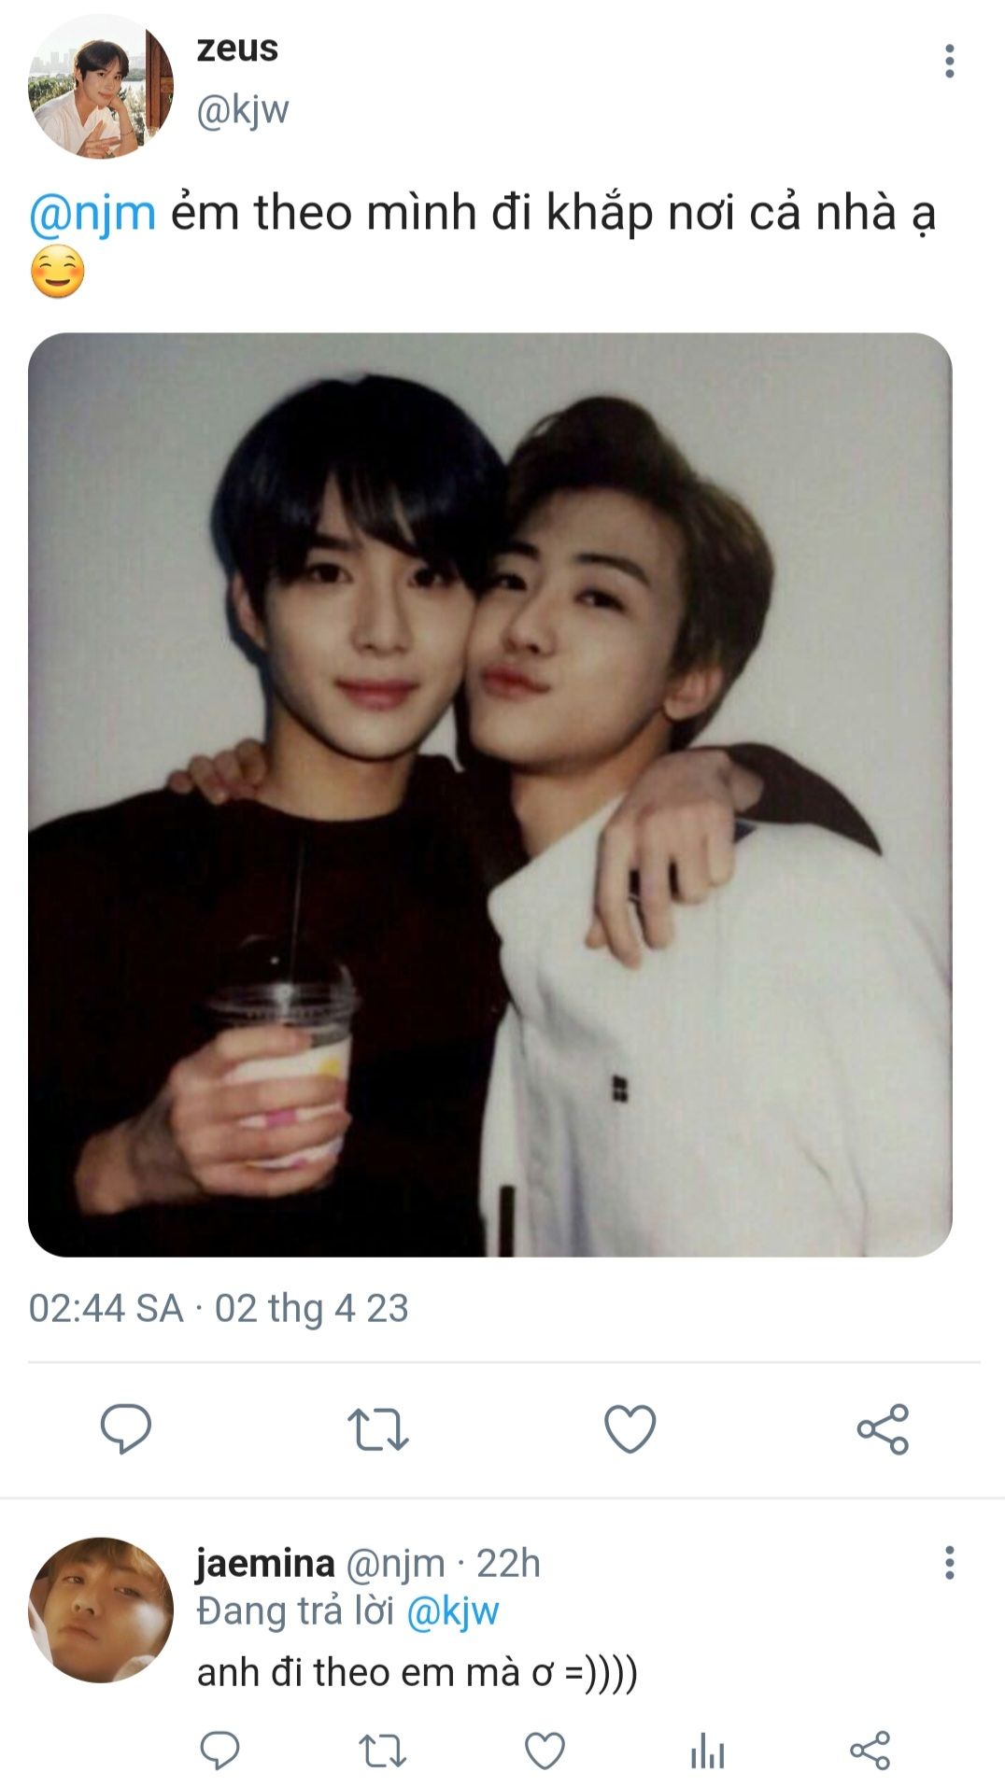Like the main tweet with heart icon

630,1428
